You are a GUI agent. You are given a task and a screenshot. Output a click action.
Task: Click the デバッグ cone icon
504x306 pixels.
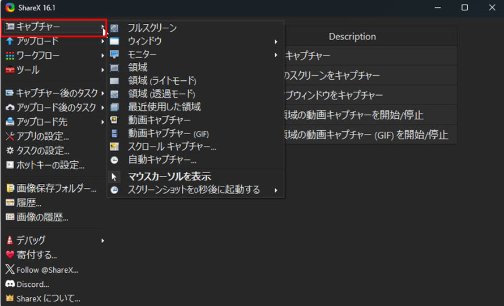[x=10, y=240]
